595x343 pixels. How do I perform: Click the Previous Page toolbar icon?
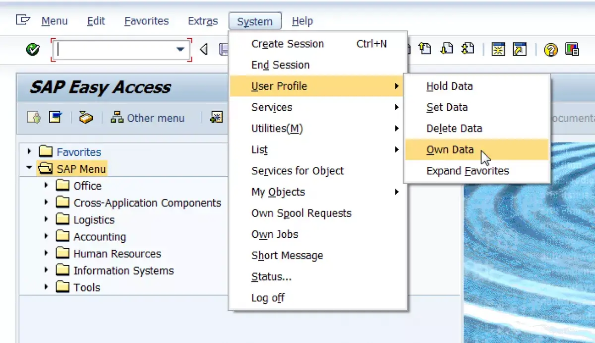(x=425, y=49)
